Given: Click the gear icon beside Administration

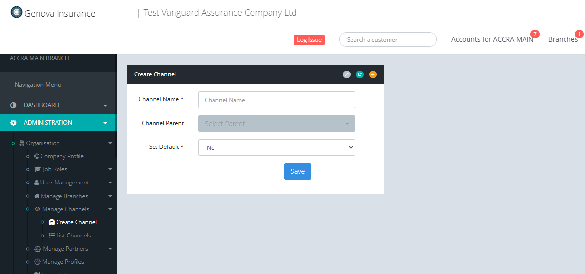Looking at the screenshot, I should click(x=13, y=123).
